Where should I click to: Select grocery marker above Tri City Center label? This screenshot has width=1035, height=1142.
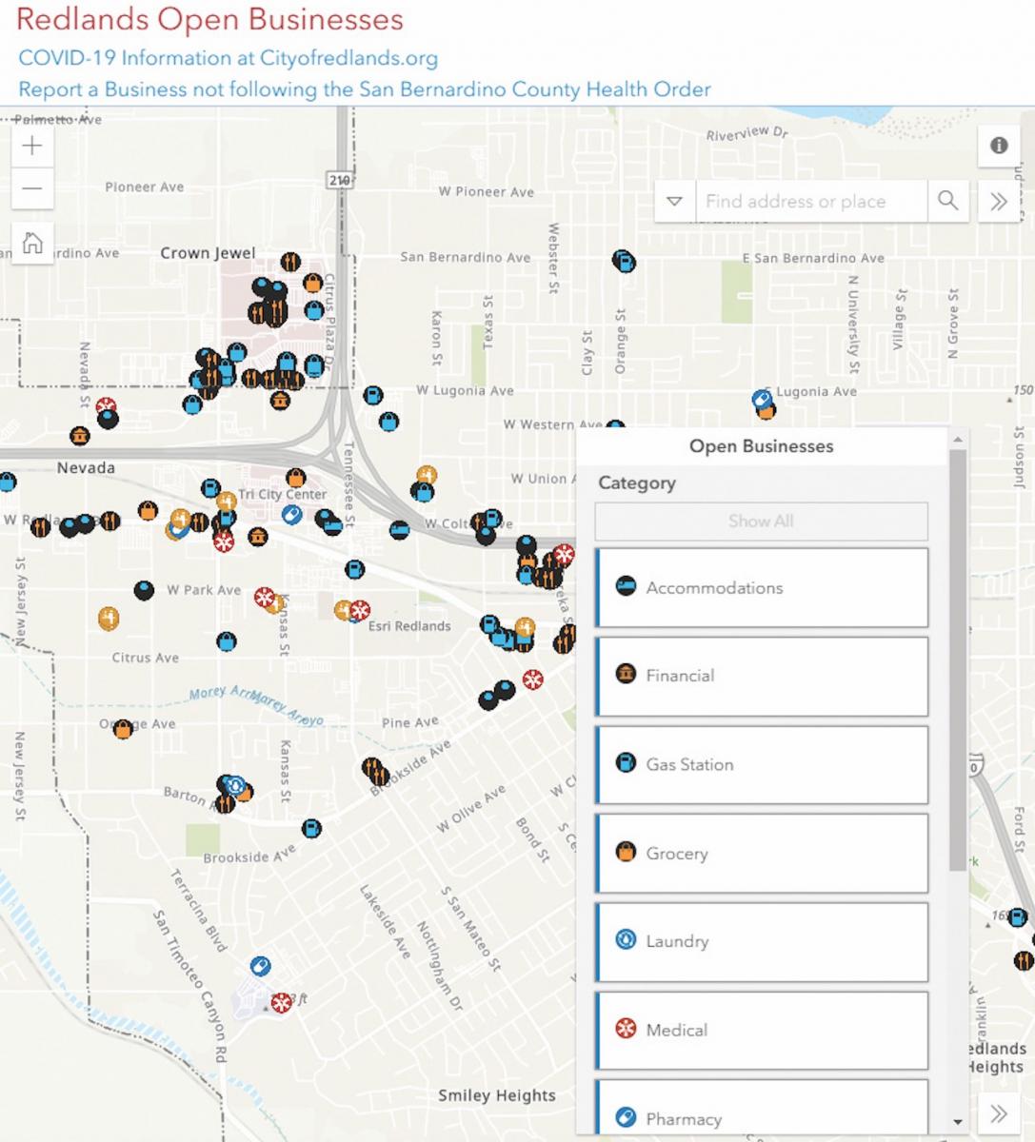tap(295, 477)
